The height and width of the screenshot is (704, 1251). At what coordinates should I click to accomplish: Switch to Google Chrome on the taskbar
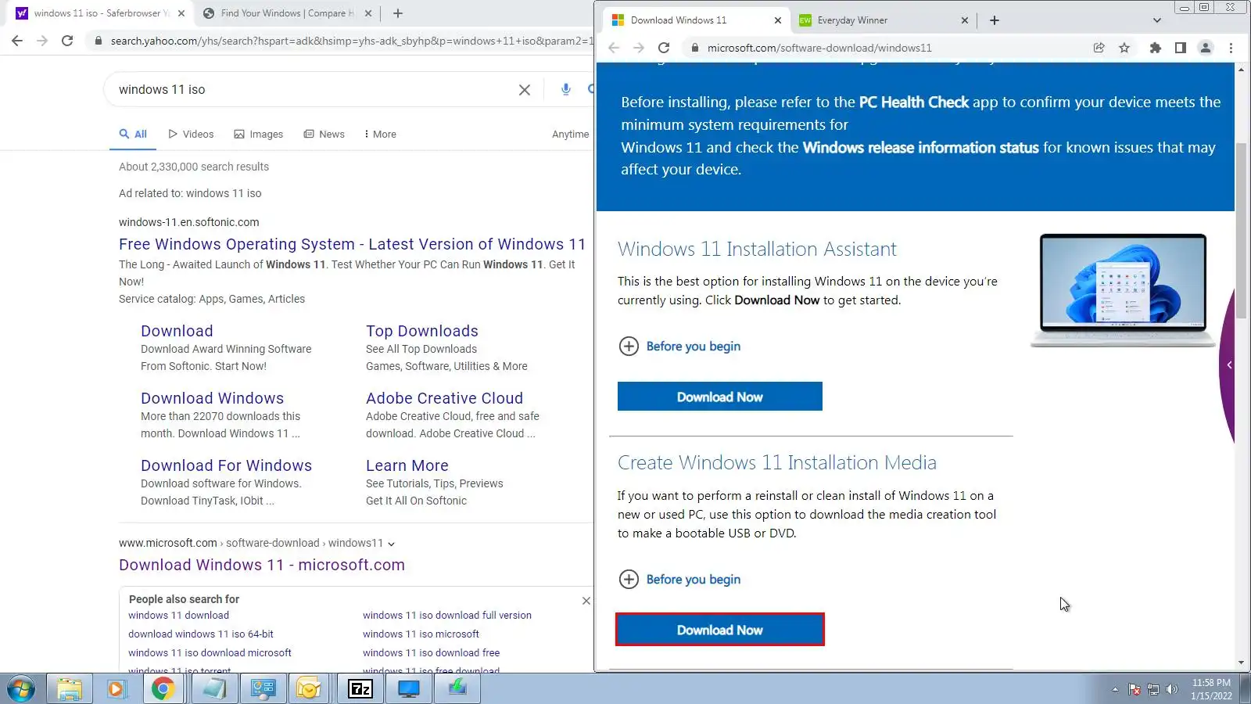163,689
